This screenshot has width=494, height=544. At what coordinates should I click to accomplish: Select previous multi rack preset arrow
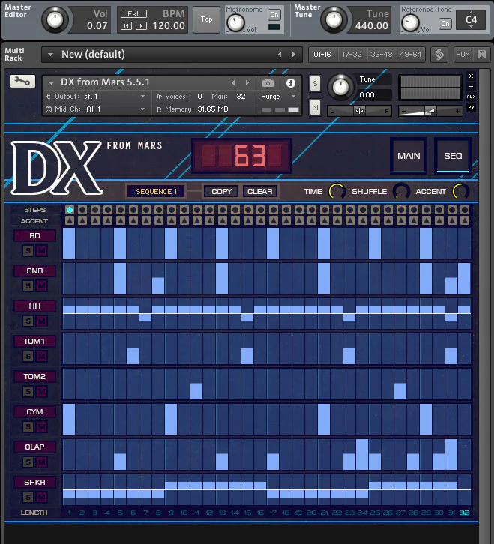[280, 55]
